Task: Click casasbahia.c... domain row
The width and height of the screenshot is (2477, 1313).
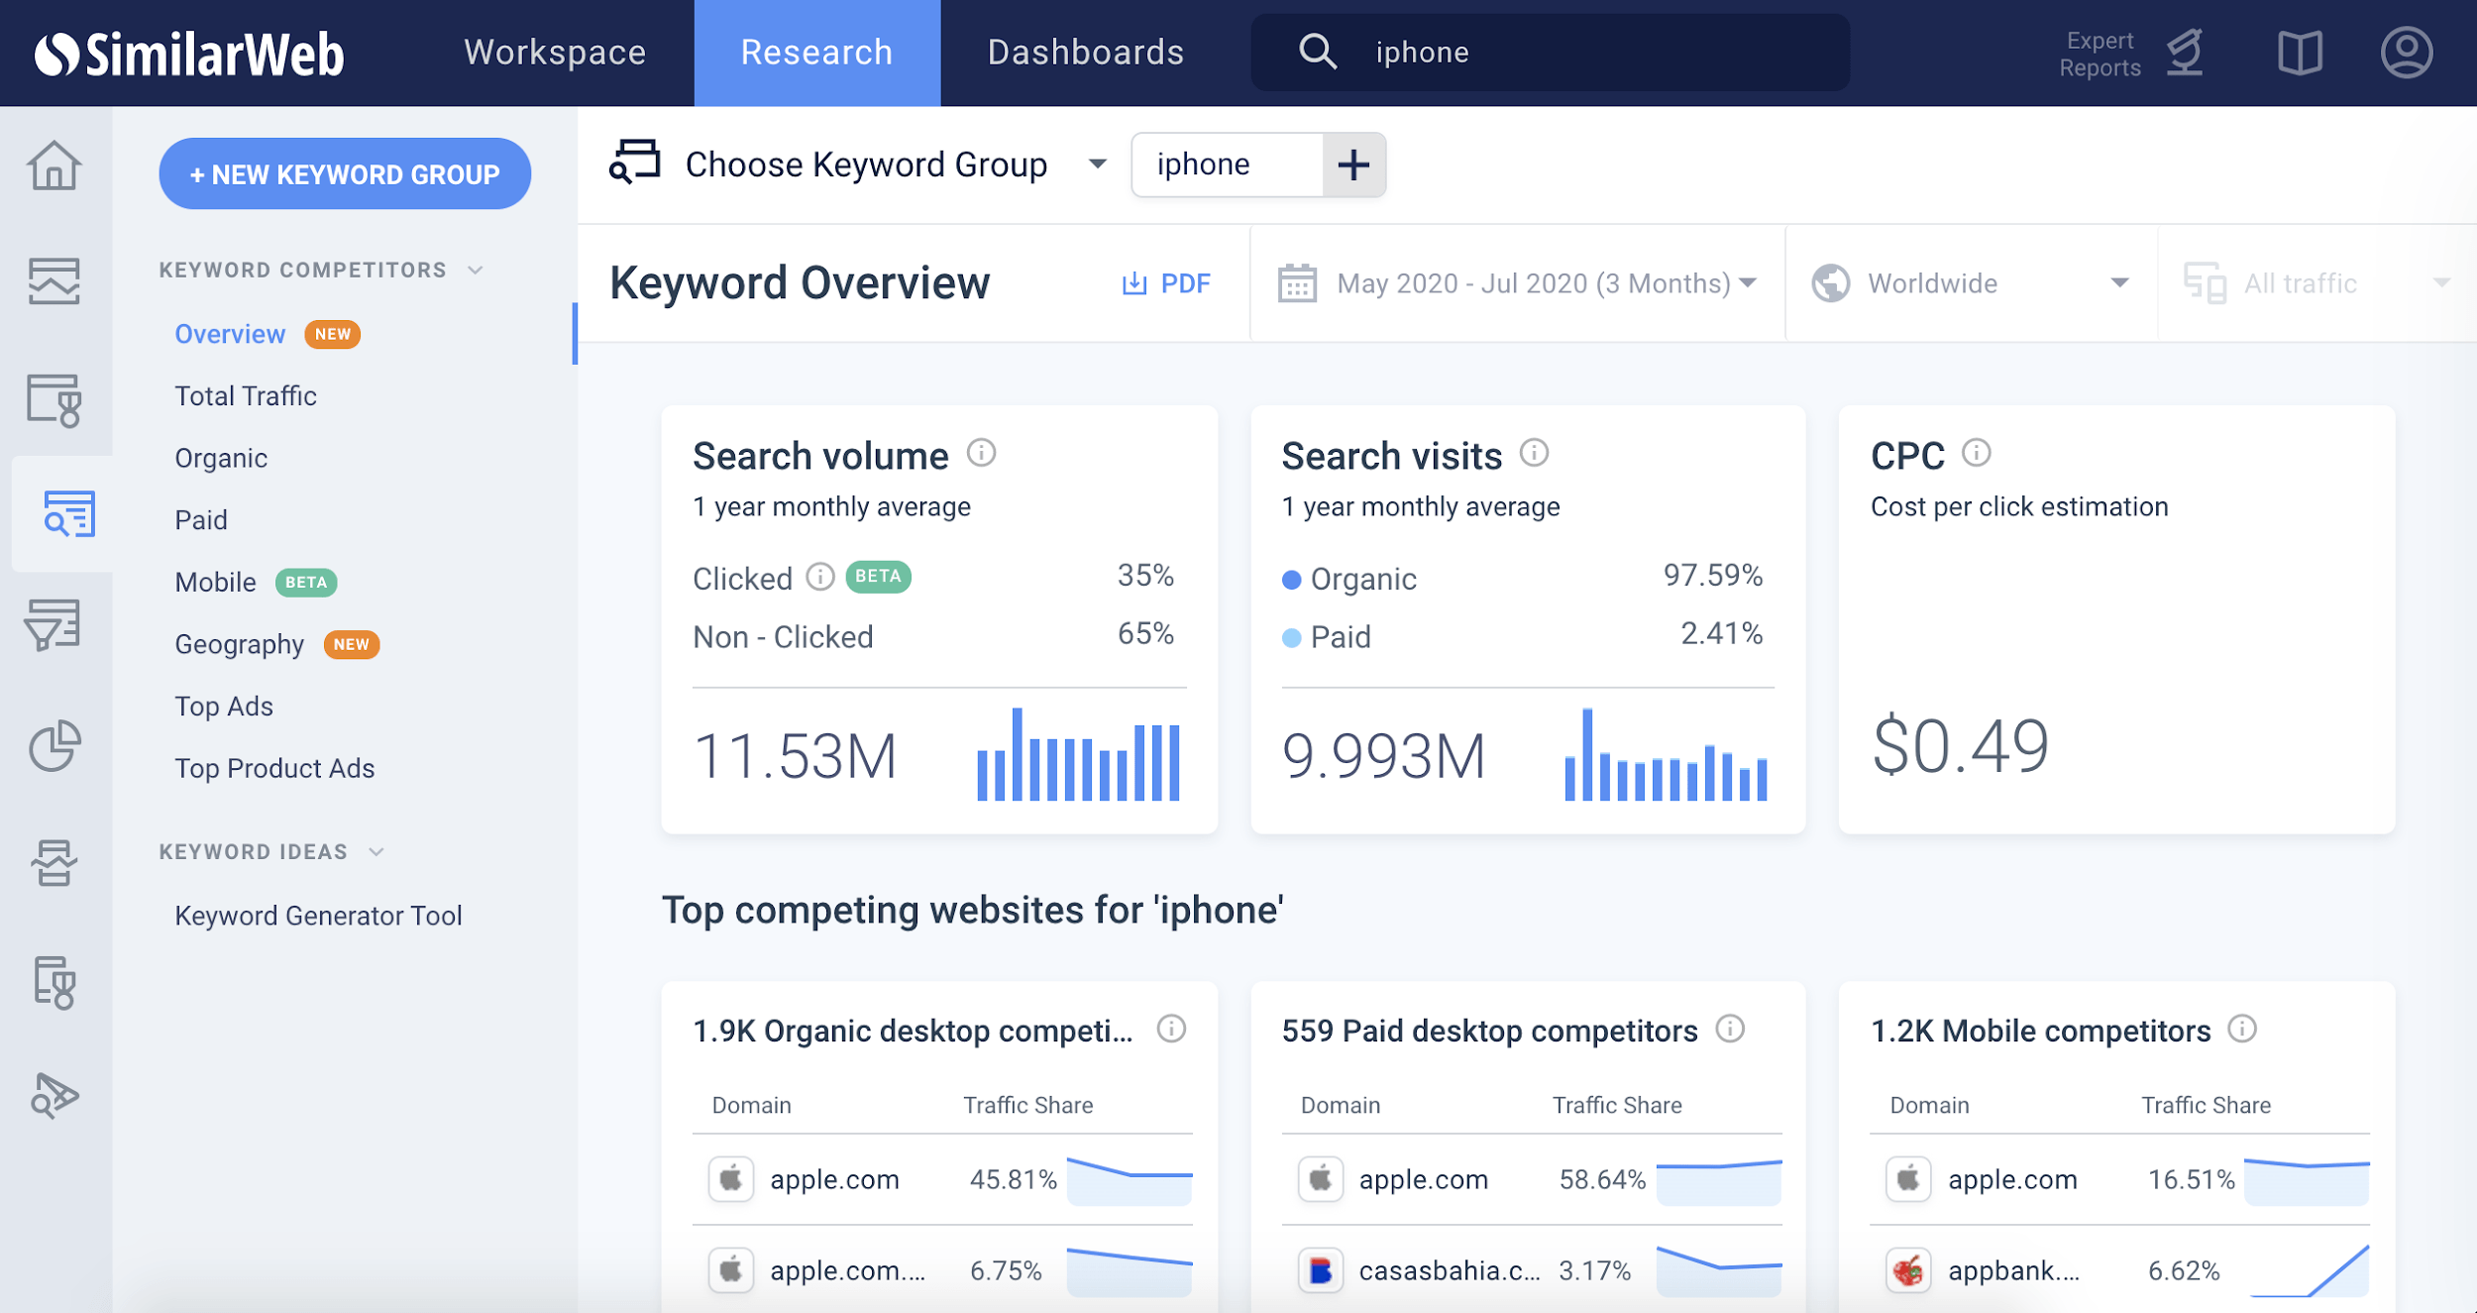Action: pos(1531,1269)
